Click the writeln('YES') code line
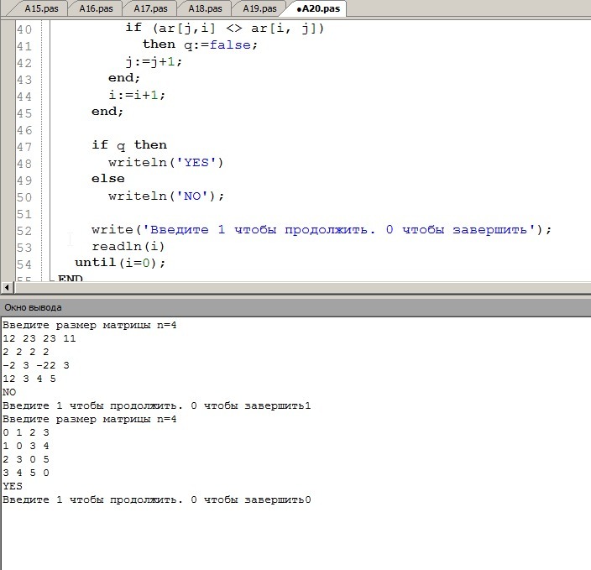The height and width of the screenshot is (570, 591). tap(166, 163)
